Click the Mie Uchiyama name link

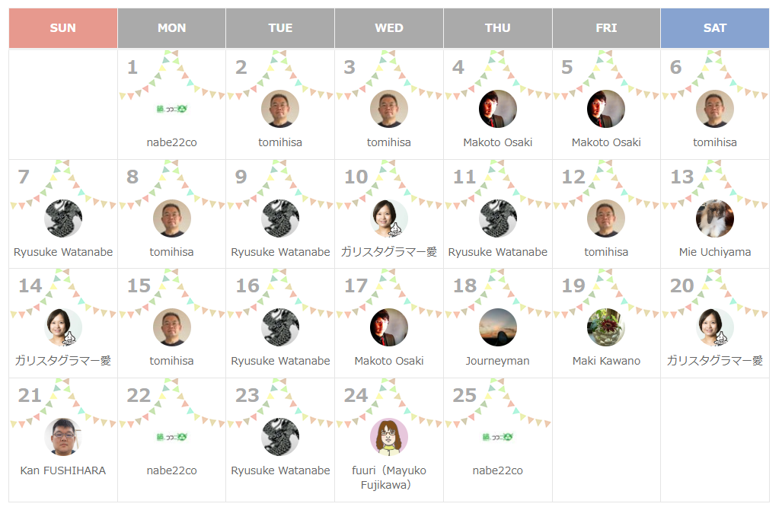point(715,252)
